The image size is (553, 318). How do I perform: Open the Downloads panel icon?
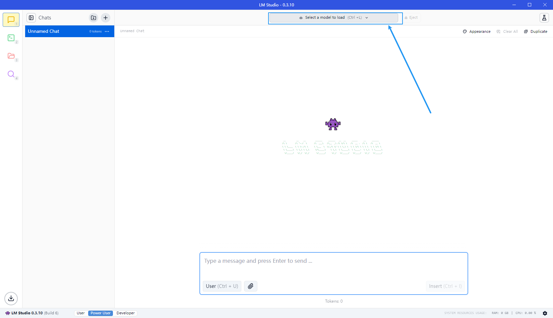coord(11,298)
